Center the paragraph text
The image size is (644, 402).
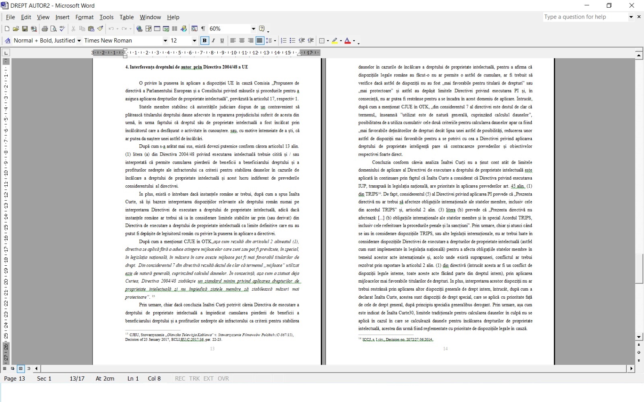(x=242, y=41)
